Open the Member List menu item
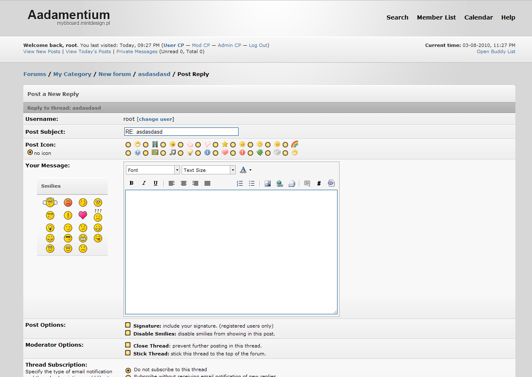532x377 pixels. (x=436, y=17)
